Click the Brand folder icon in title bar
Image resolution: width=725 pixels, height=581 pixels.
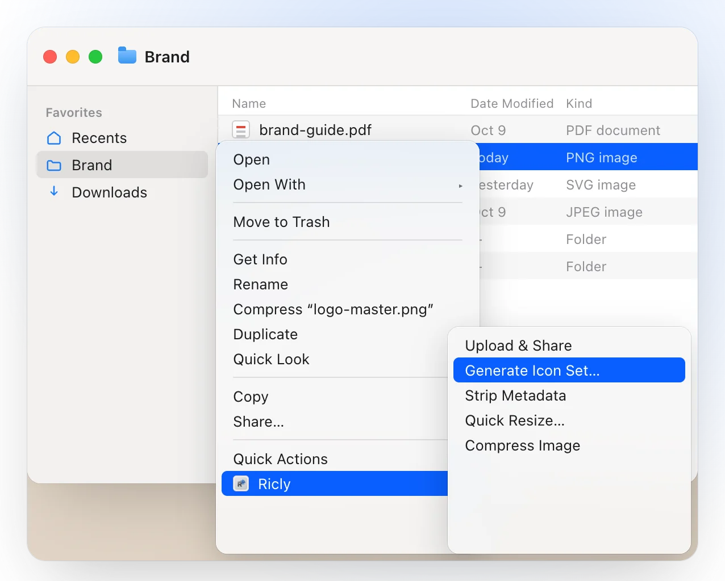click(127, 56)
